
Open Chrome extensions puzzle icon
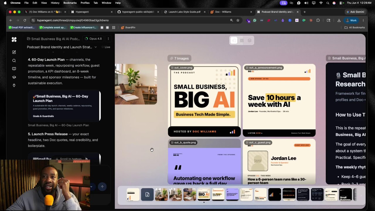coord(318,21)
